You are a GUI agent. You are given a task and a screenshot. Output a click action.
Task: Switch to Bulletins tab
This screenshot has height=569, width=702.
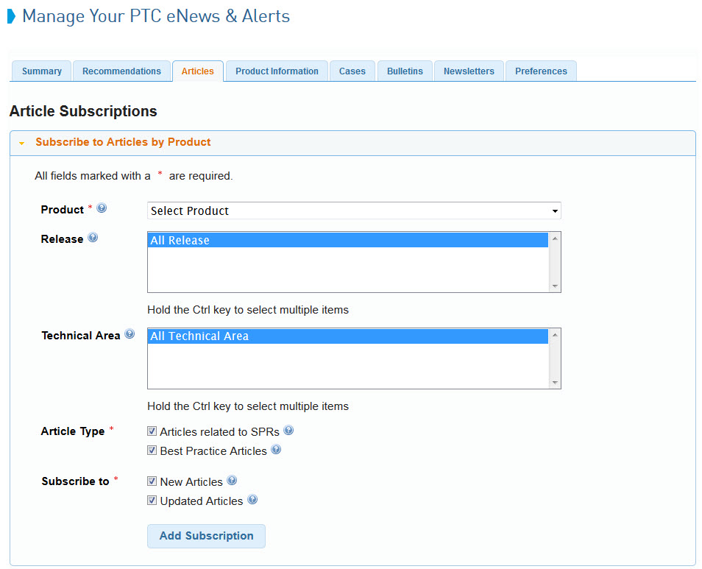pyautogui.click(x=405, y=71)
